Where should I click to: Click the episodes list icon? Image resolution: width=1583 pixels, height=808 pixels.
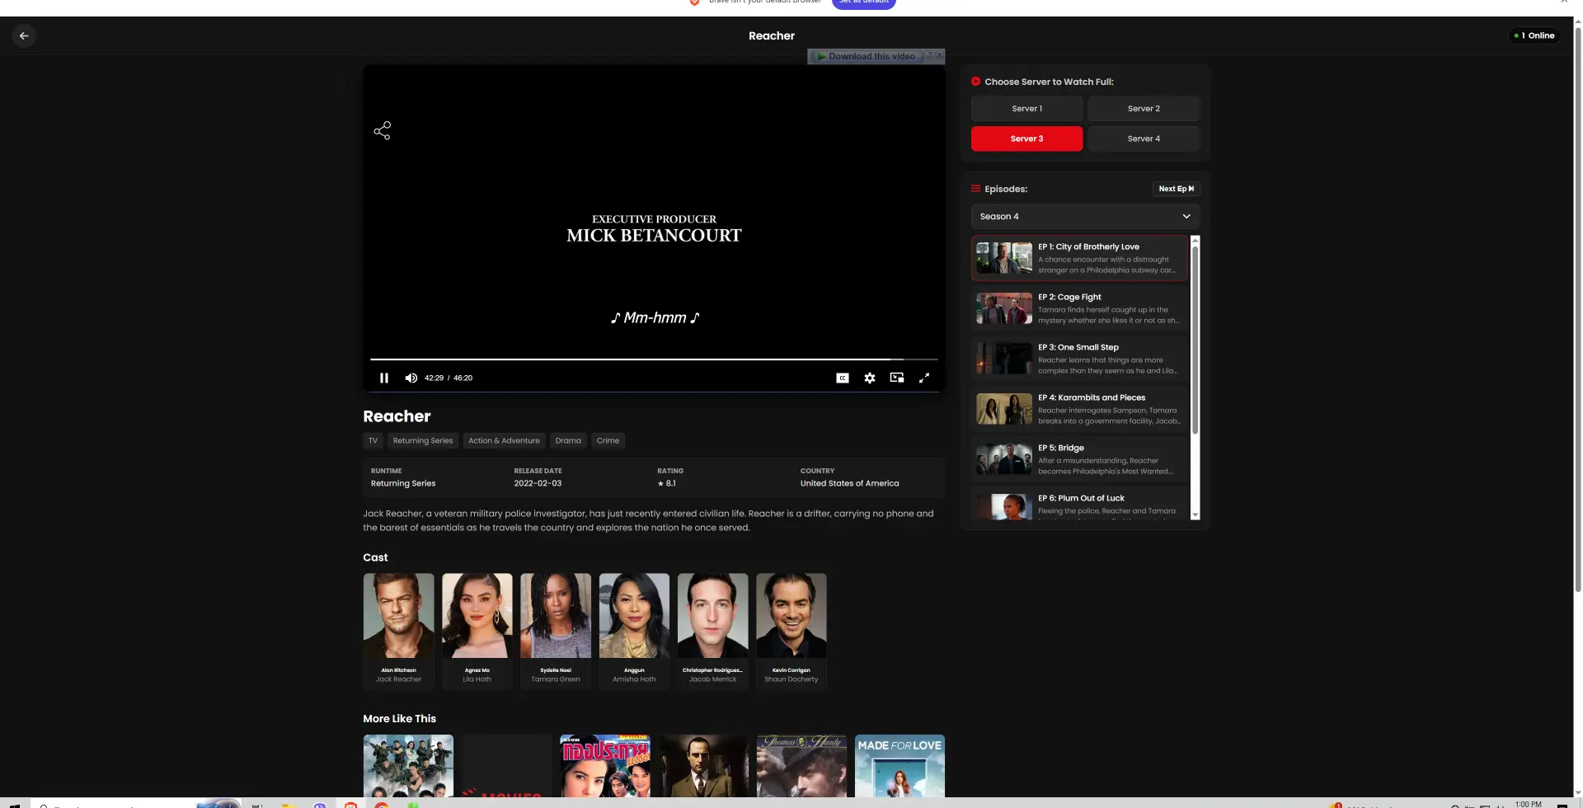(976, 189)
